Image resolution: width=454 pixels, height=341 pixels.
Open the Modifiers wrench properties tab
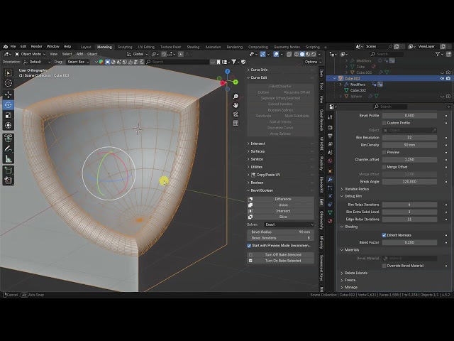click(330, 180)
